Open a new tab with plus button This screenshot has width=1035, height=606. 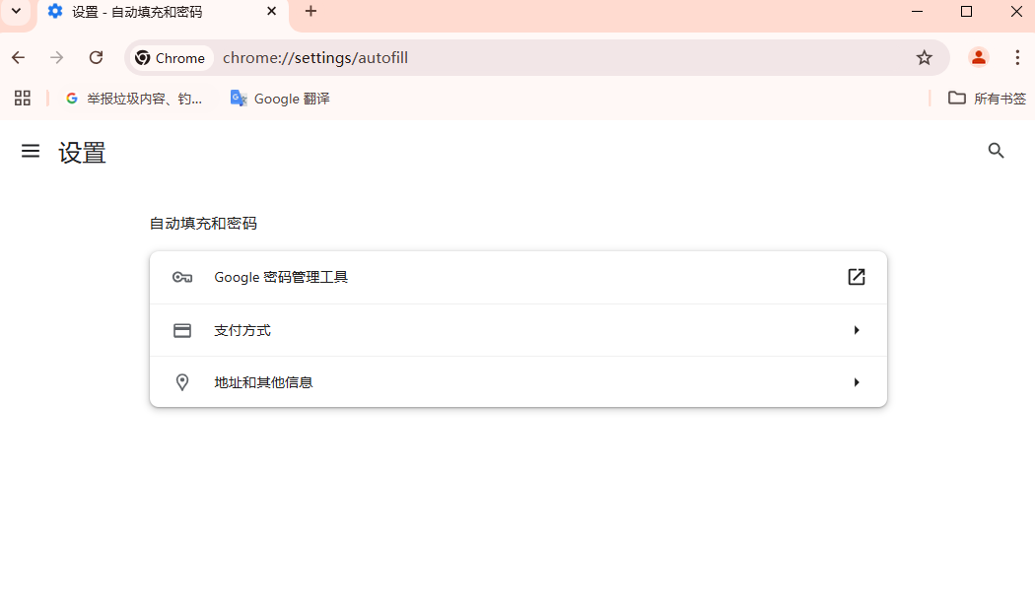[310, 11]
